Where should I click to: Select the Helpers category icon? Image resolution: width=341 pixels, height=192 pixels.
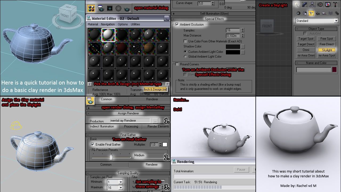coord(324,13)
